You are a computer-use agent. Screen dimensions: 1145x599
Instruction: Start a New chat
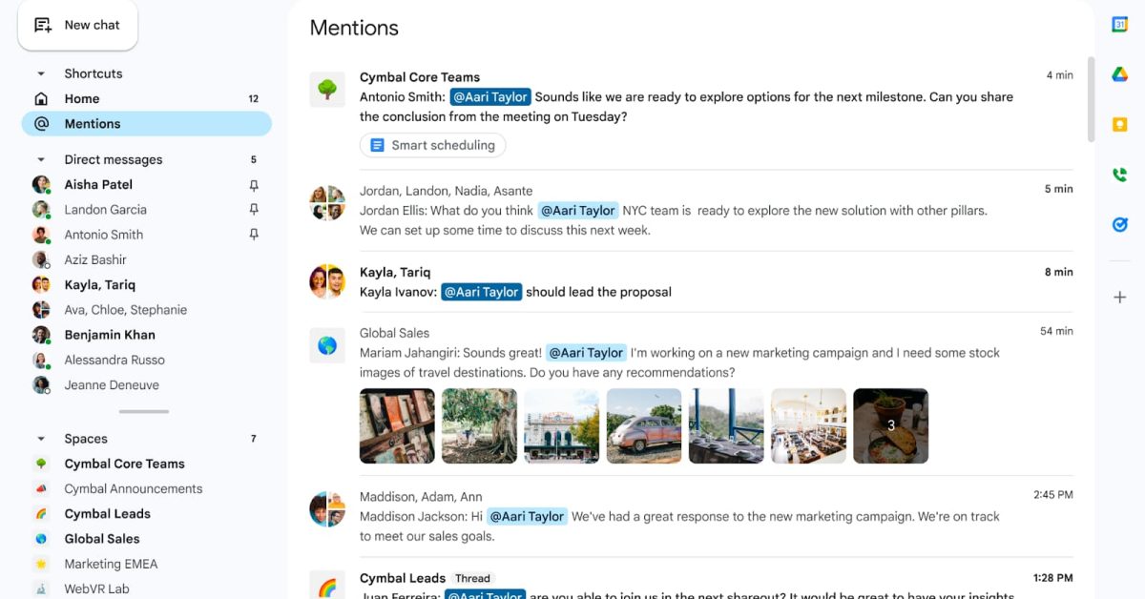point(77,25)
